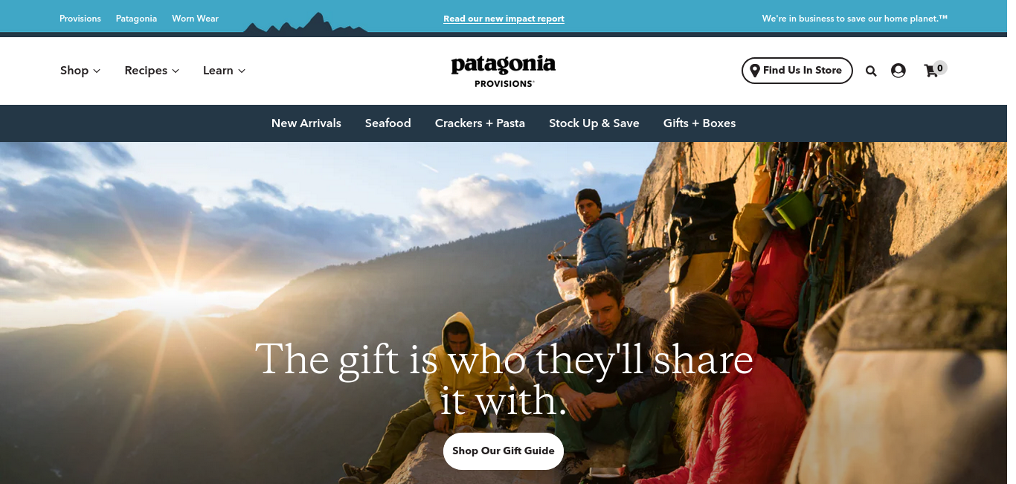
Task: Go to New Arrivals category
Action: tap(306, 123)
